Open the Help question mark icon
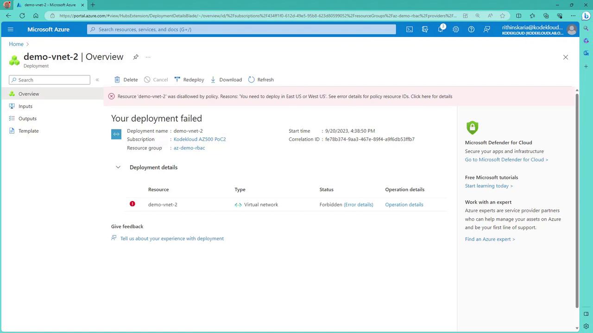The width and height of the screenshot is (593, 333). click(x=471, y=29)
